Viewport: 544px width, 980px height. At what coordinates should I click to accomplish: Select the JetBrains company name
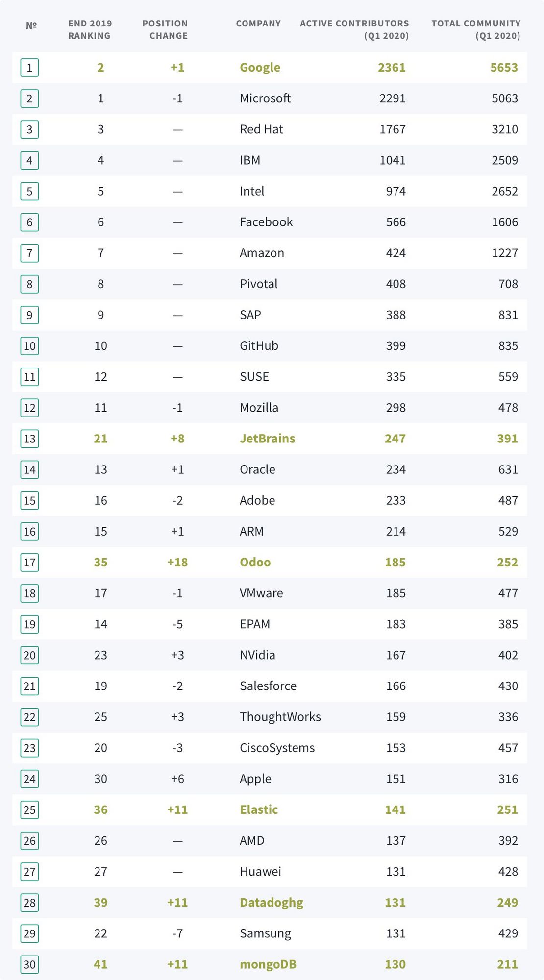(x=267, y=439)
